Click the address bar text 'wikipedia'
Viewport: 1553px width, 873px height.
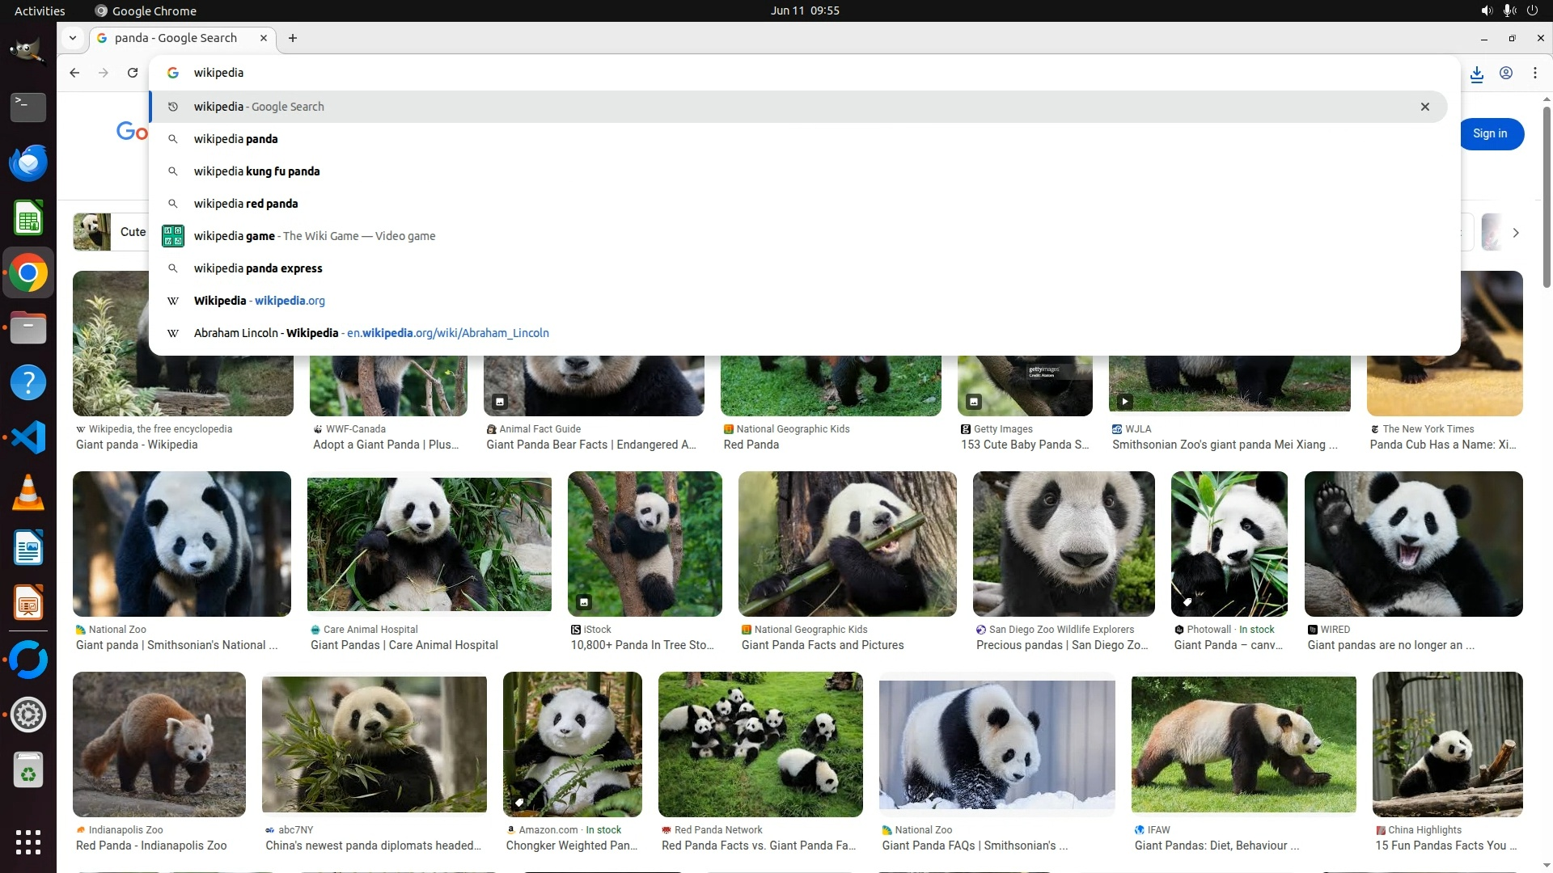(x=218, y=73)
